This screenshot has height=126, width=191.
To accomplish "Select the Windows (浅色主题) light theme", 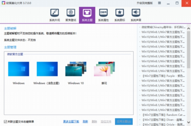I will (x=47, y=69).
